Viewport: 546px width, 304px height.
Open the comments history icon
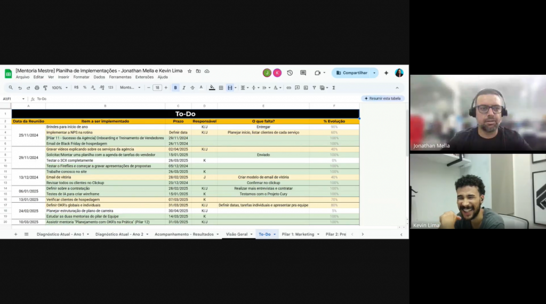303,73
